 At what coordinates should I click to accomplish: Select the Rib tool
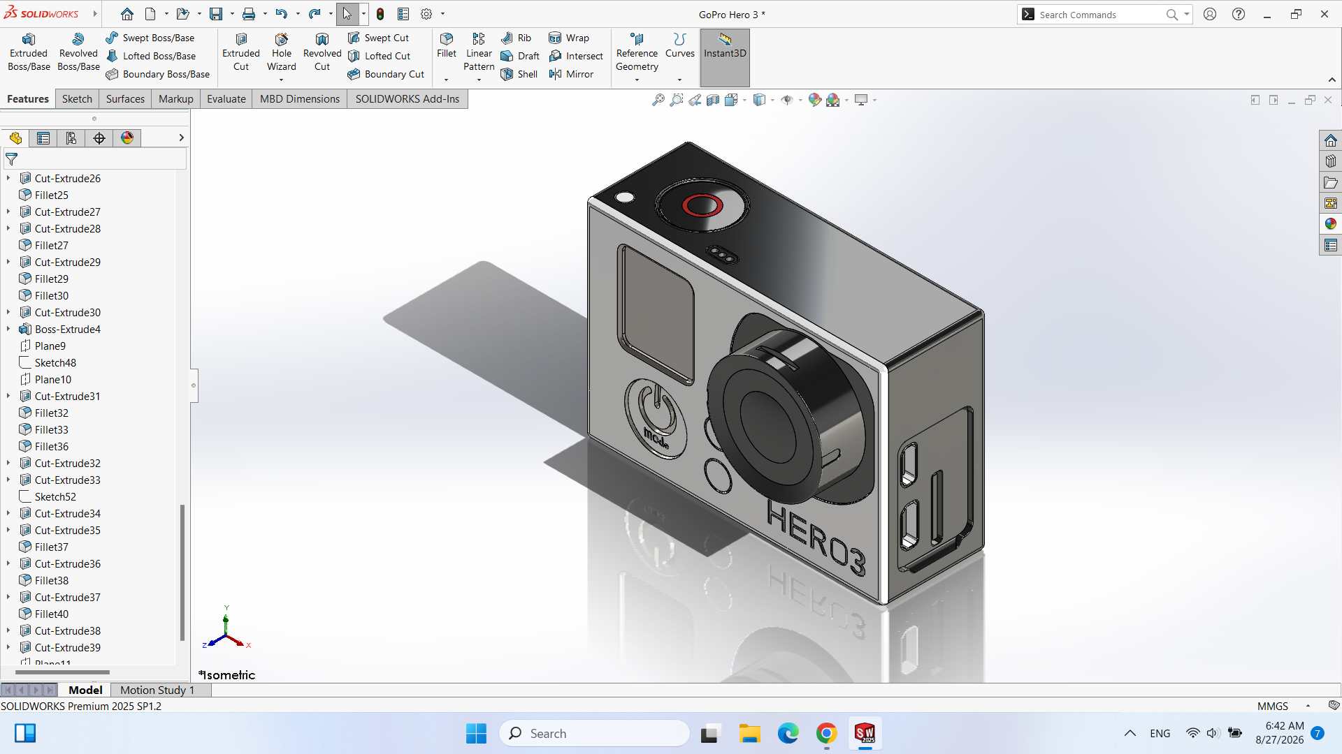click(516, 38)
